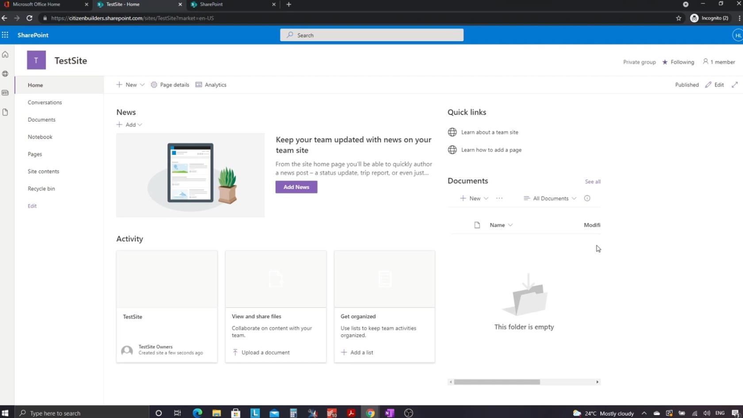
Task: Click the browser back arrow
Action: click(x=4, y=18)
